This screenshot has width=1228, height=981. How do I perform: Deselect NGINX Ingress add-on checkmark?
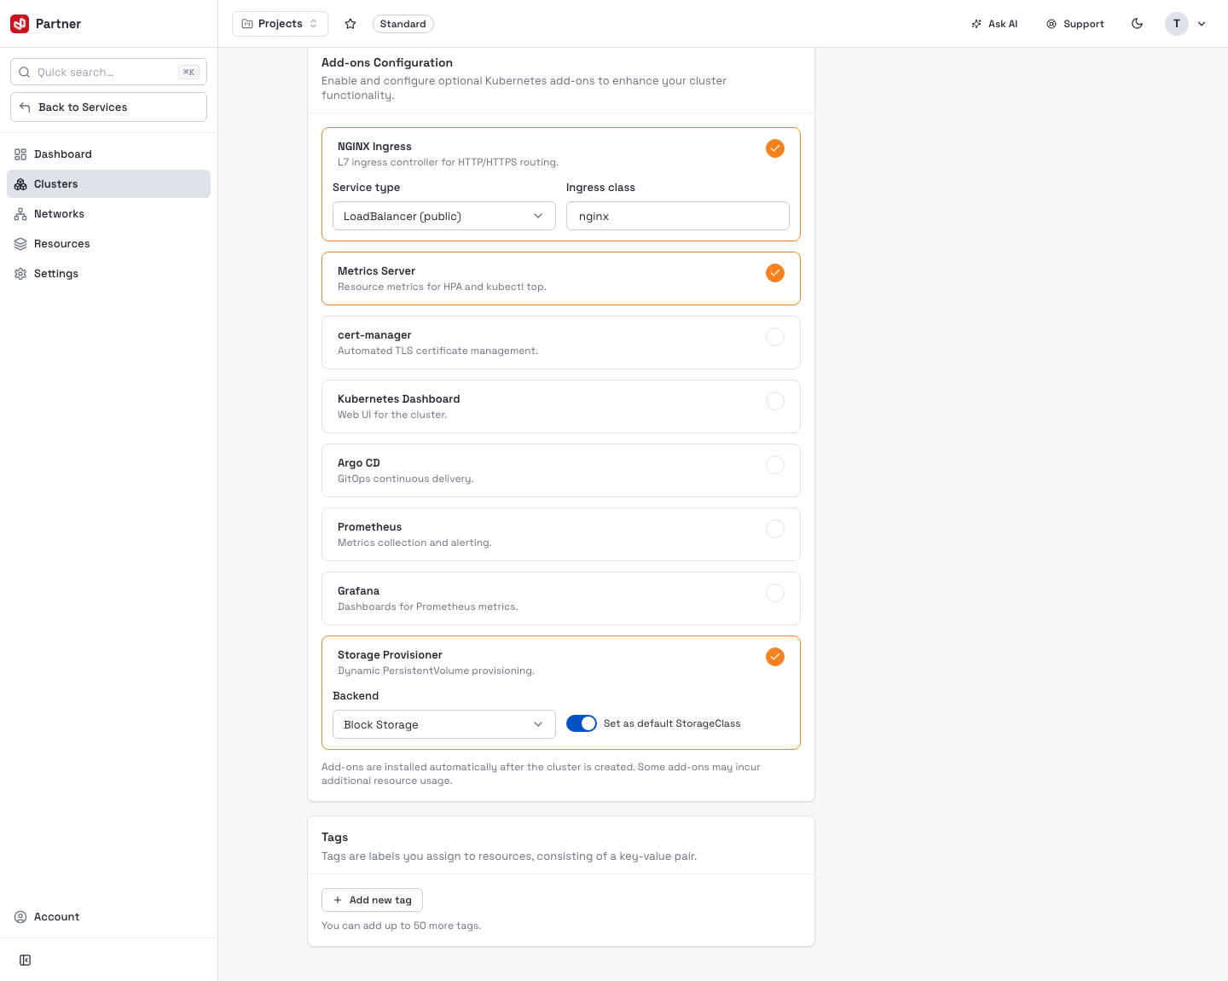coord(775,148)
